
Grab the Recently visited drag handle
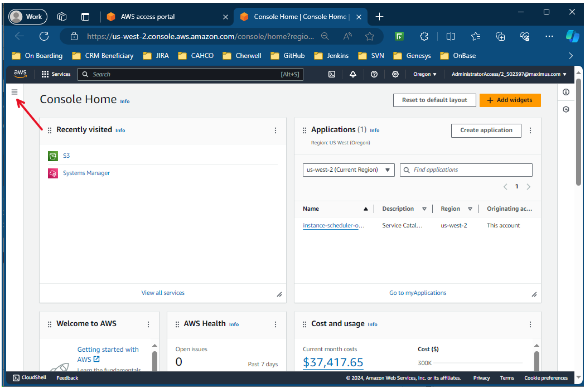point(50,130)
